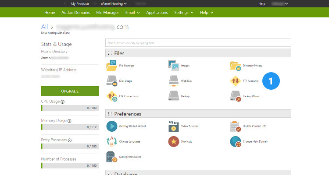Collapse the Files section header

(x=119, y=53)
